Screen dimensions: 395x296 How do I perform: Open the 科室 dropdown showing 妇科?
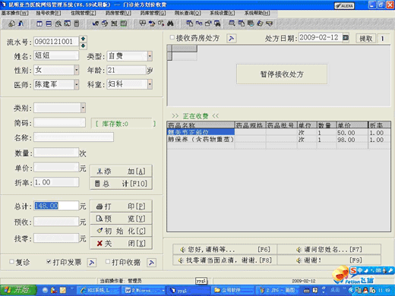(150, 84)
